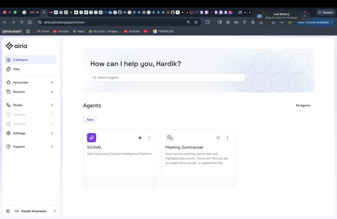Unfavourite the SIGNAL agent star
The width and height of the screenshot is (337, 219).
(x=140, y=138)
